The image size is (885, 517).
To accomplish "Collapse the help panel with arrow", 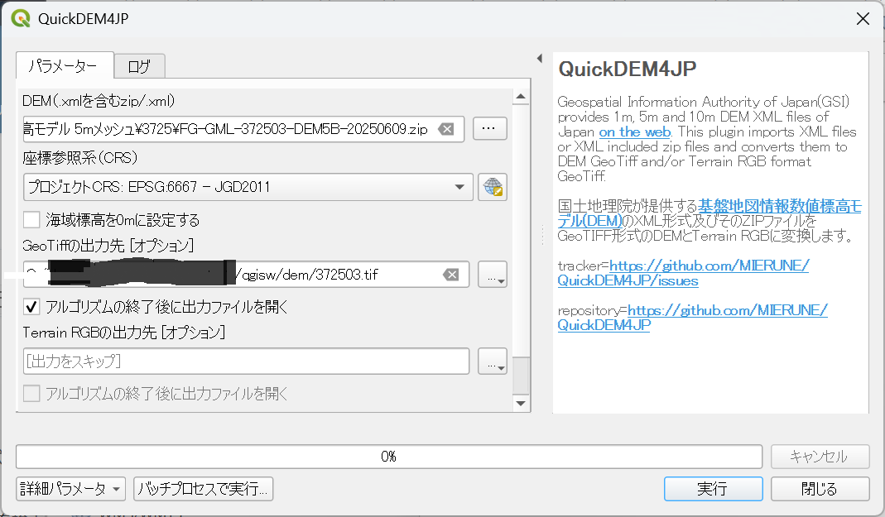I will click(x=540, y=58).
